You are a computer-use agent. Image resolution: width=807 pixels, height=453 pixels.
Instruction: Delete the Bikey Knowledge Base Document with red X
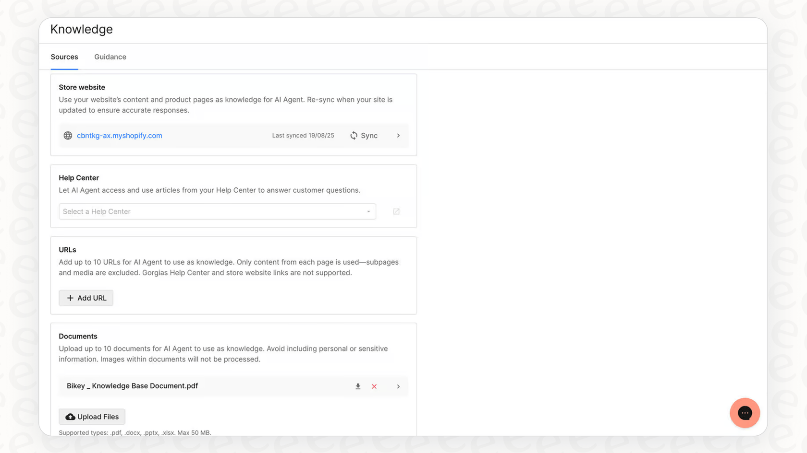pyautogui.click(x=374, y=386)
